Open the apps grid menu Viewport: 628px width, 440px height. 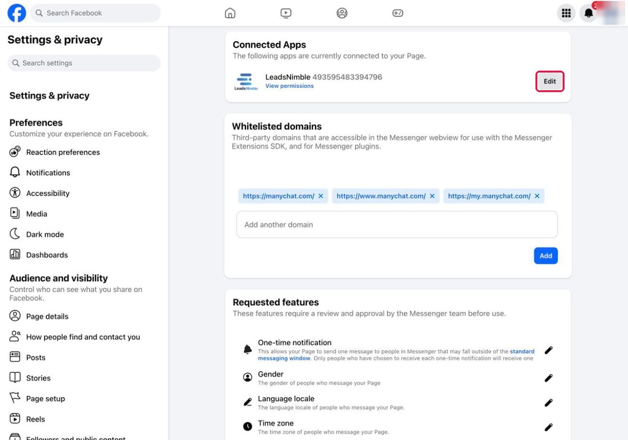[x=566, y=13]
